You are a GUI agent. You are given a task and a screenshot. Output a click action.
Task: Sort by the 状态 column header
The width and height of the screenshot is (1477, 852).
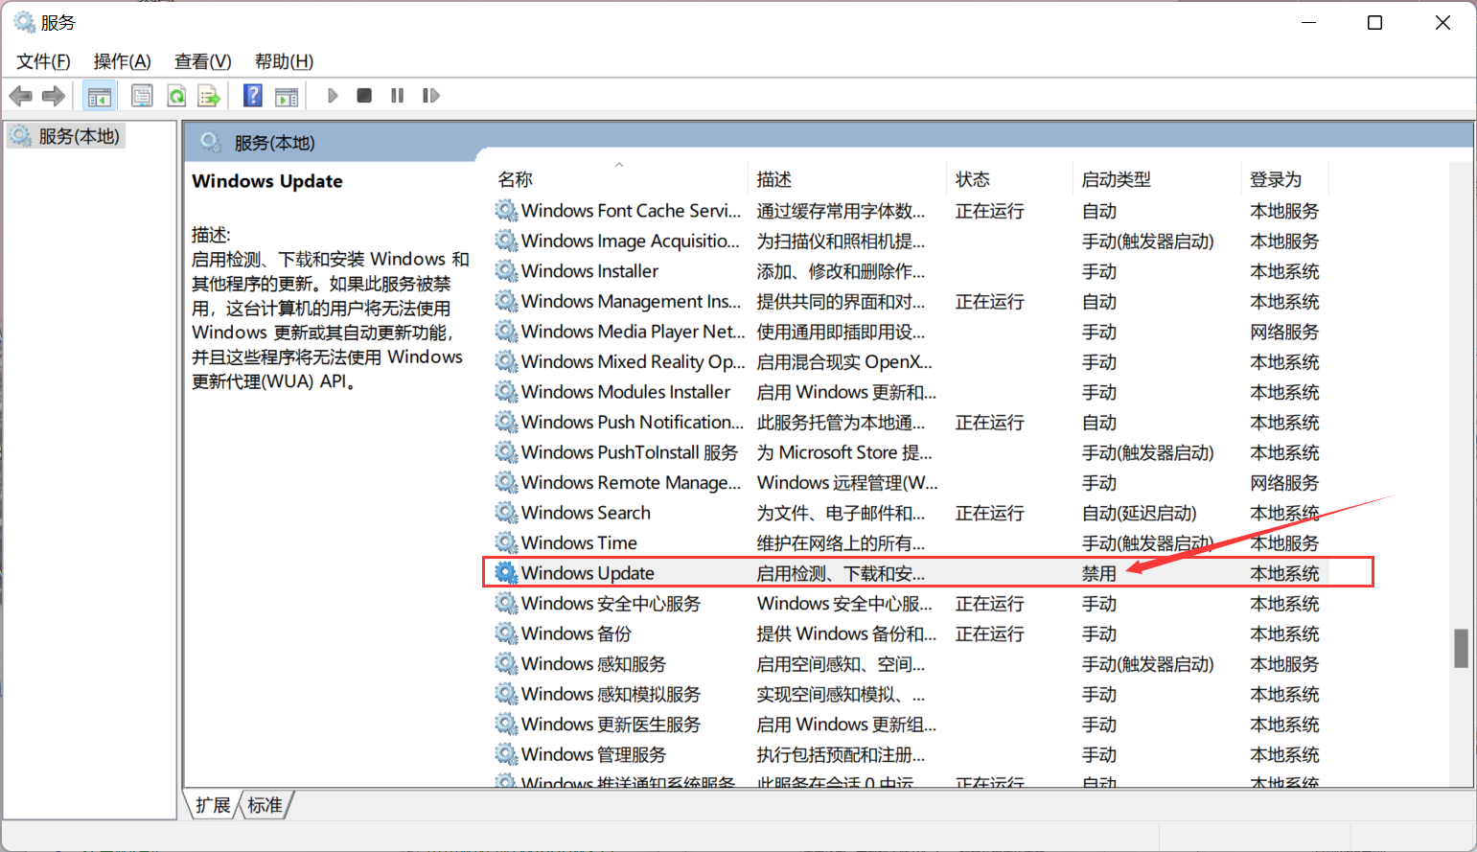(x=1009, y=179)
